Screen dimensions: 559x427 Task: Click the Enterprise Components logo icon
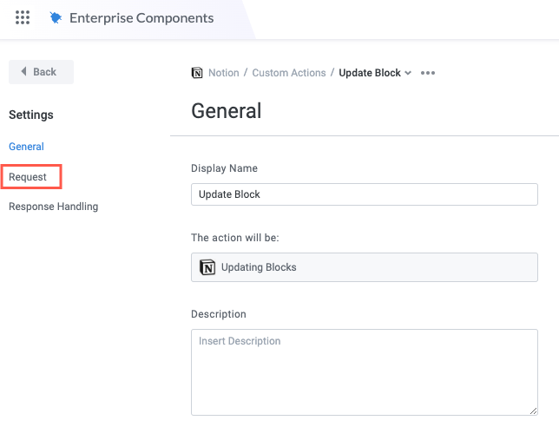(x=56, y=18)
